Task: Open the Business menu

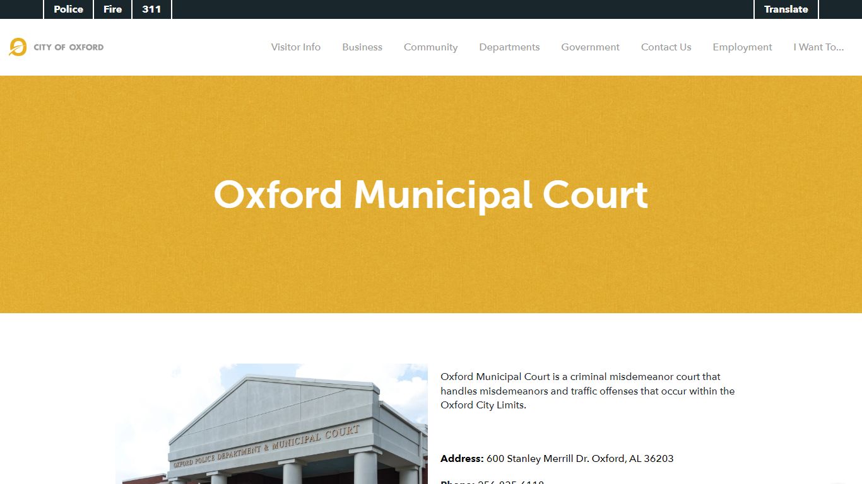Action: point(362,47)
